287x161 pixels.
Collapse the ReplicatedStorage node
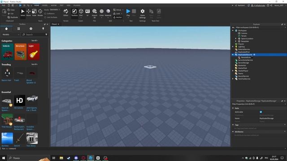point(233,55)
